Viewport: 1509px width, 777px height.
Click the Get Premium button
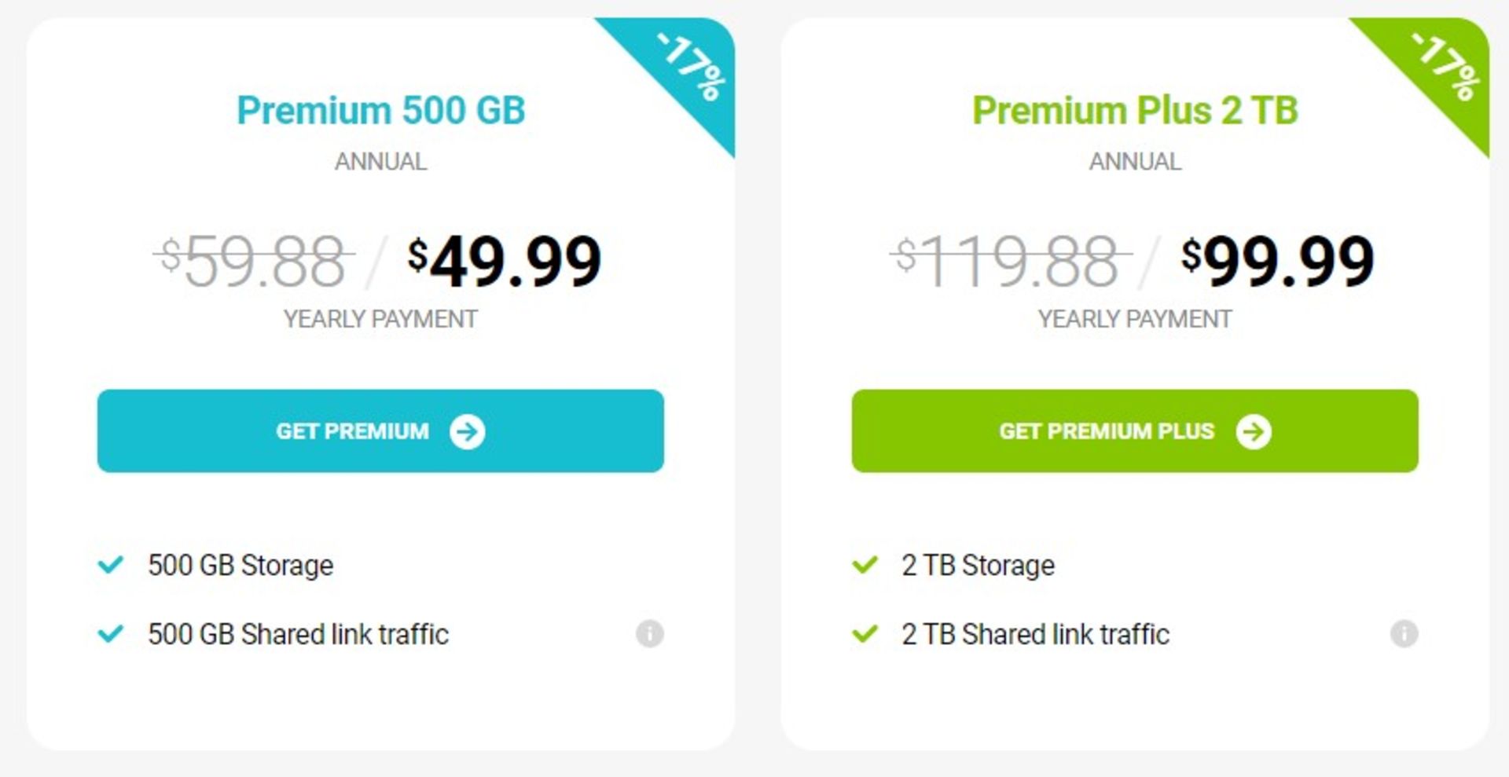pyautogui.click(x=380, y=431)
